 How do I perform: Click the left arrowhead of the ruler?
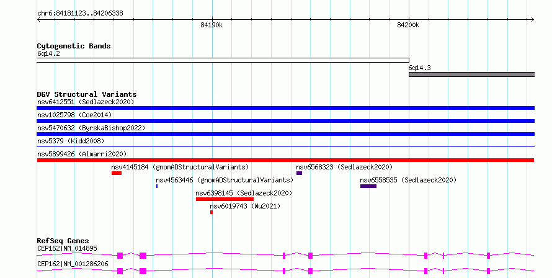38,20
